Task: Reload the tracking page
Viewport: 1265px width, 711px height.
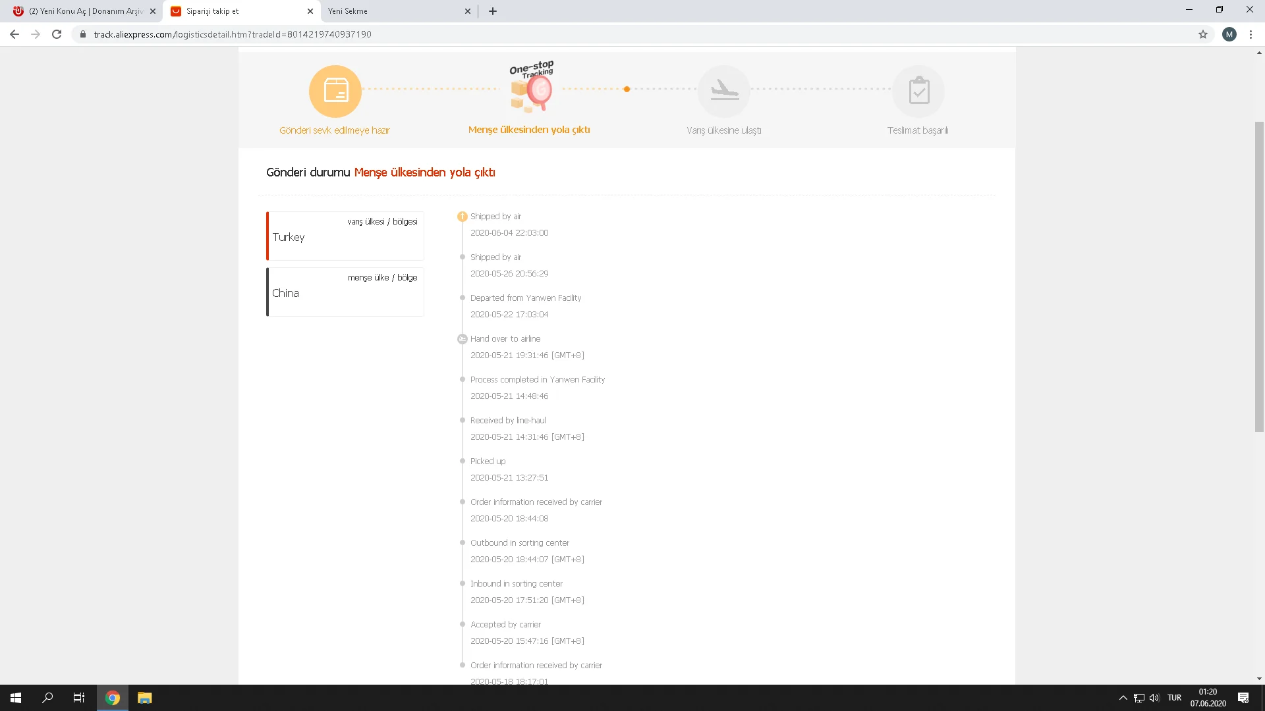Action: (57, 34)
